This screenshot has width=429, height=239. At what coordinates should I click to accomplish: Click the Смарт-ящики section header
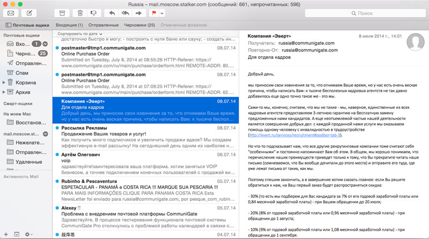[x=18, y=103]
